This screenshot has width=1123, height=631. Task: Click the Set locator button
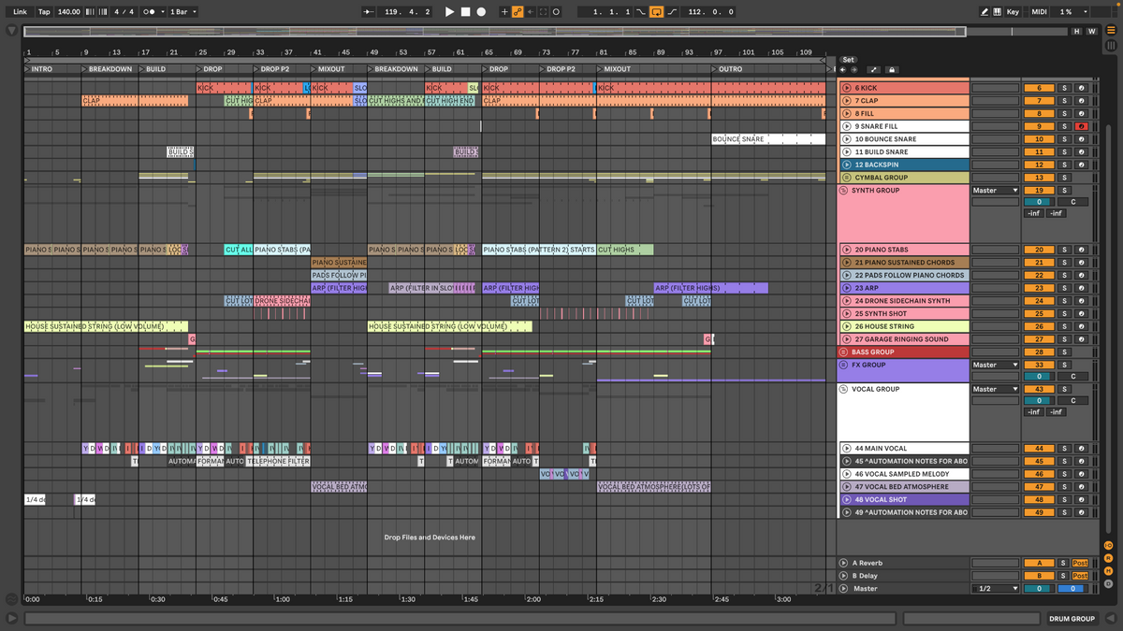point(849,59)
